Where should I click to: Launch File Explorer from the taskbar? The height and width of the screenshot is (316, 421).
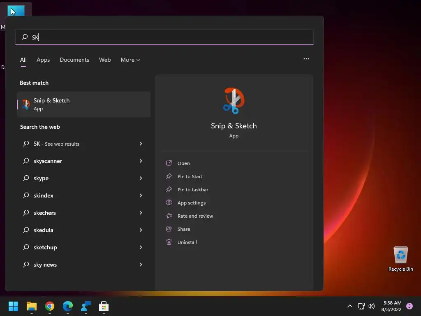[31, 306]
